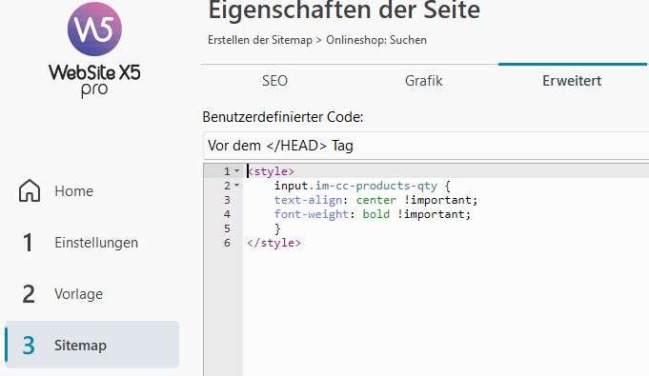Select step number 1 icon
This screenshot has height=376, width=649.
click(x=28, y=243)
